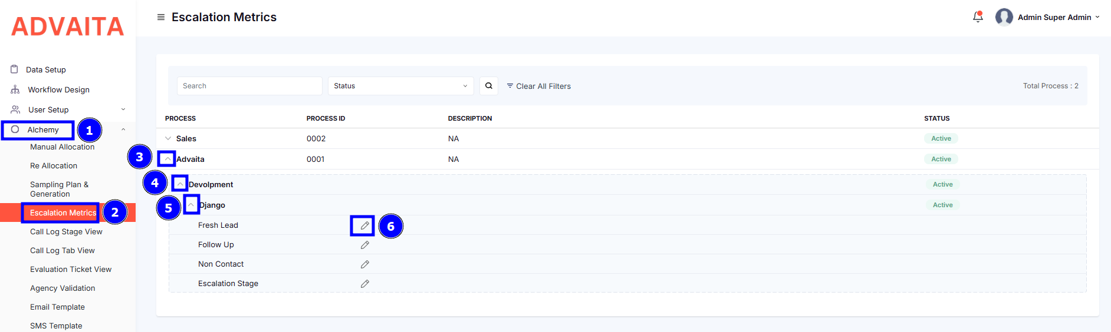The width and height of the screenshot is (1111, 332).
Task: Open Data Setup in the sidebar
Action: [46, 69]
